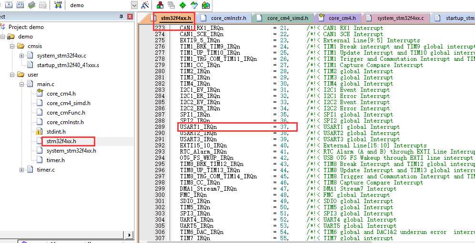Screen dimensions: 475x243
Task: Select core_cm4_simd.h under main.c
Action: tap(69, 103)
